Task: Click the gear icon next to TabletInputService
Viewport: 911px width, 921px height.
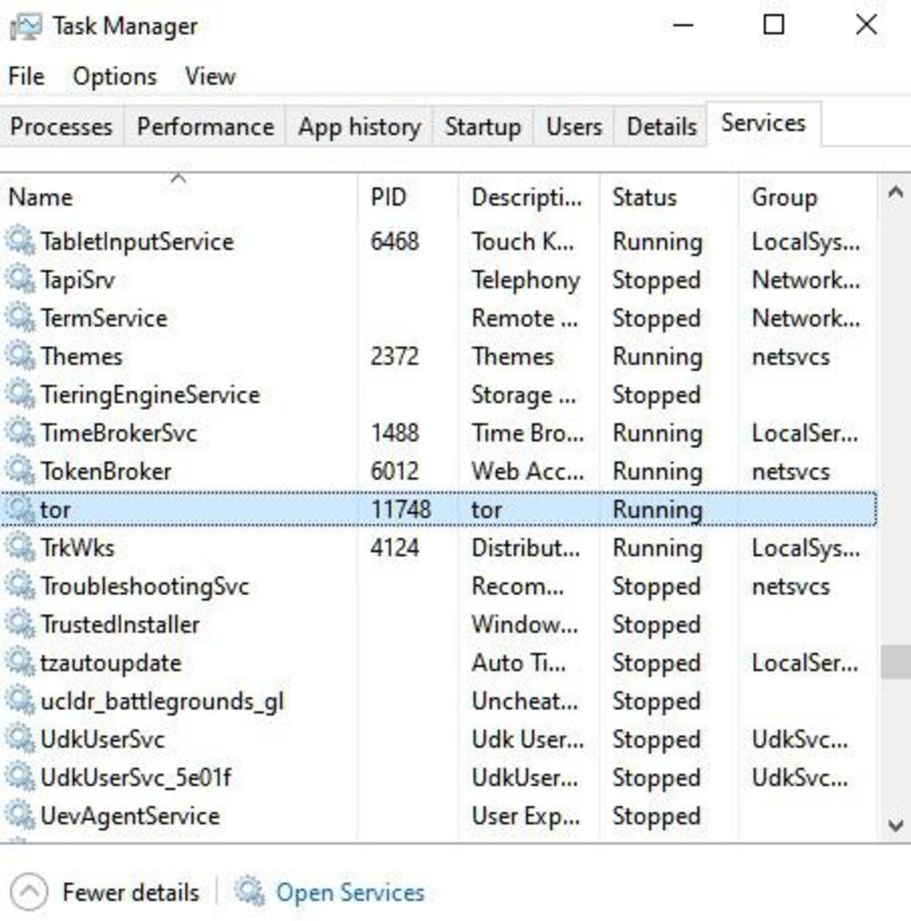Action: 20,240
